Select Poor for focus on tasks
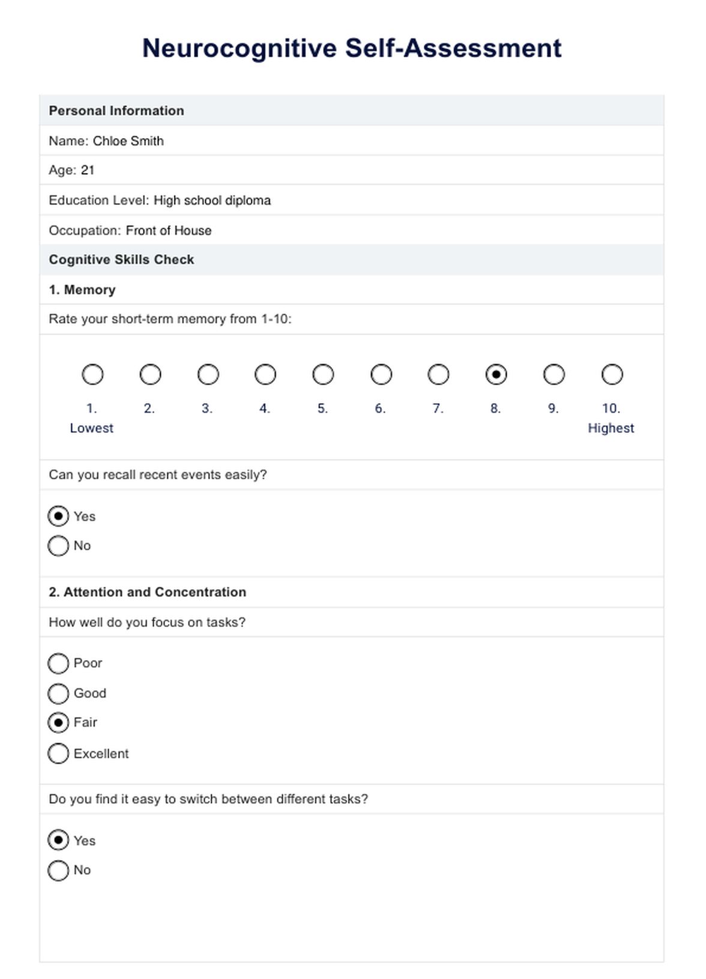 pyautogui.click(x=58, y=664)
